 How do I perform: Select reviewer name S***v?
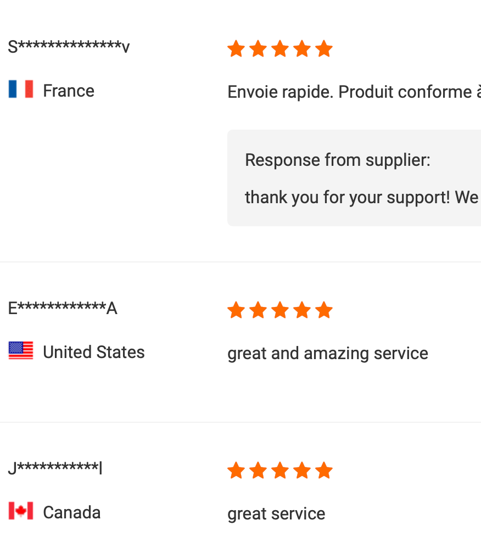69,47
